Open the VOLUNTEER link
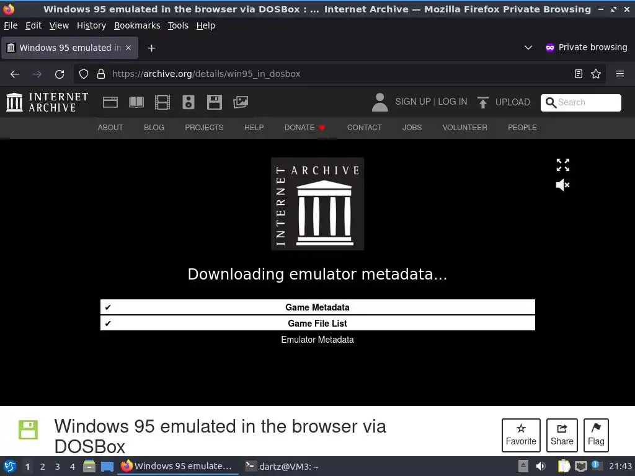Viewport: 635px width, 476px height. (464, 128)
